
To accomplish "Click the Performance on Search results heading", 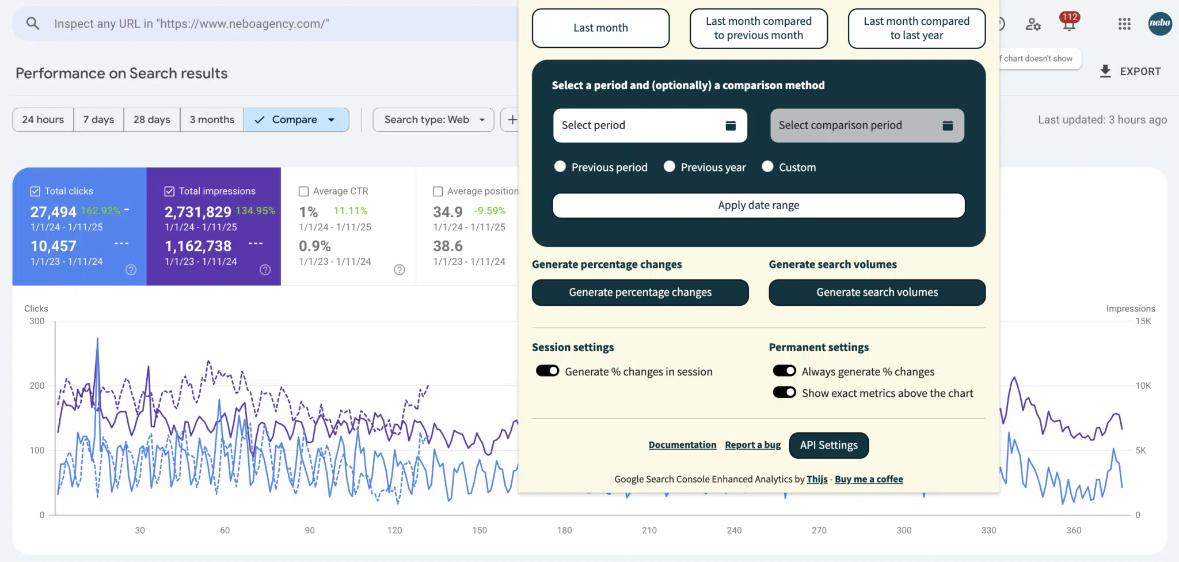I will click(121, 73).
